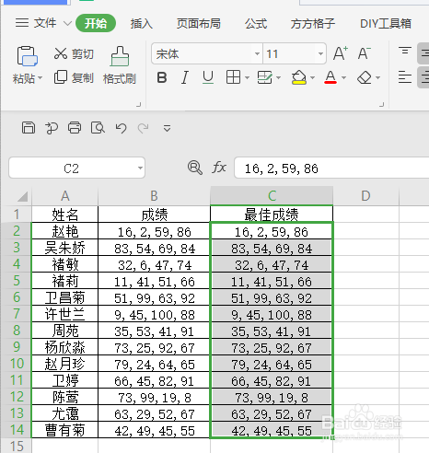Select the 格式刷 format painter
Viewport: 429px width, 453px height.
120,65
